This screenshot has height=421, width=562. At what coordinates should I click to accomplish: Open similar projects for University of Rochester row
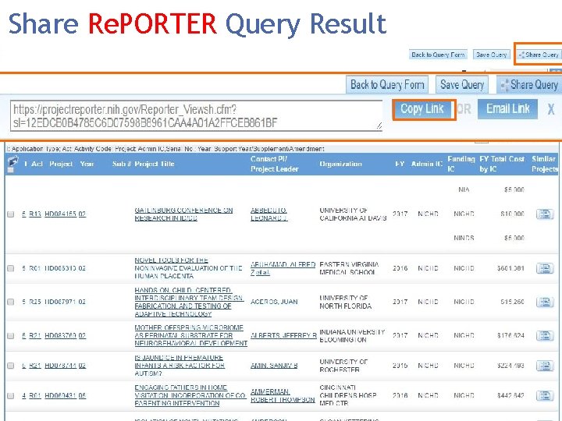coord(545,366)
